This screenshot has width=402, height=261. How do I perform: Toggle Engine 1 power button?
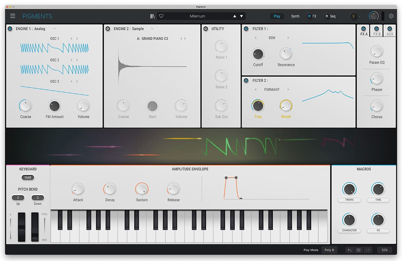tap(10, 29)
